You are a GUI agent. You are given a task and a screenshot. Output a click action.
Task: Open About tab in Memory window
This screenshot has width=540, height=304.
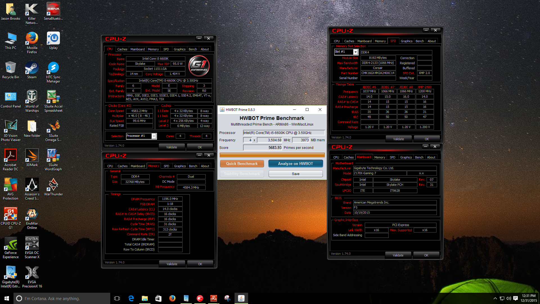(x=205, y=166)
